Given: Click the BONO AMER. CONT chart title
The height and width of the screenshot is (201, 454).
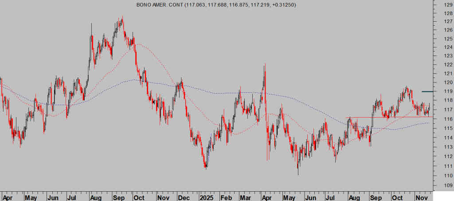Looking at the screenshot, I should pos(211,5).
